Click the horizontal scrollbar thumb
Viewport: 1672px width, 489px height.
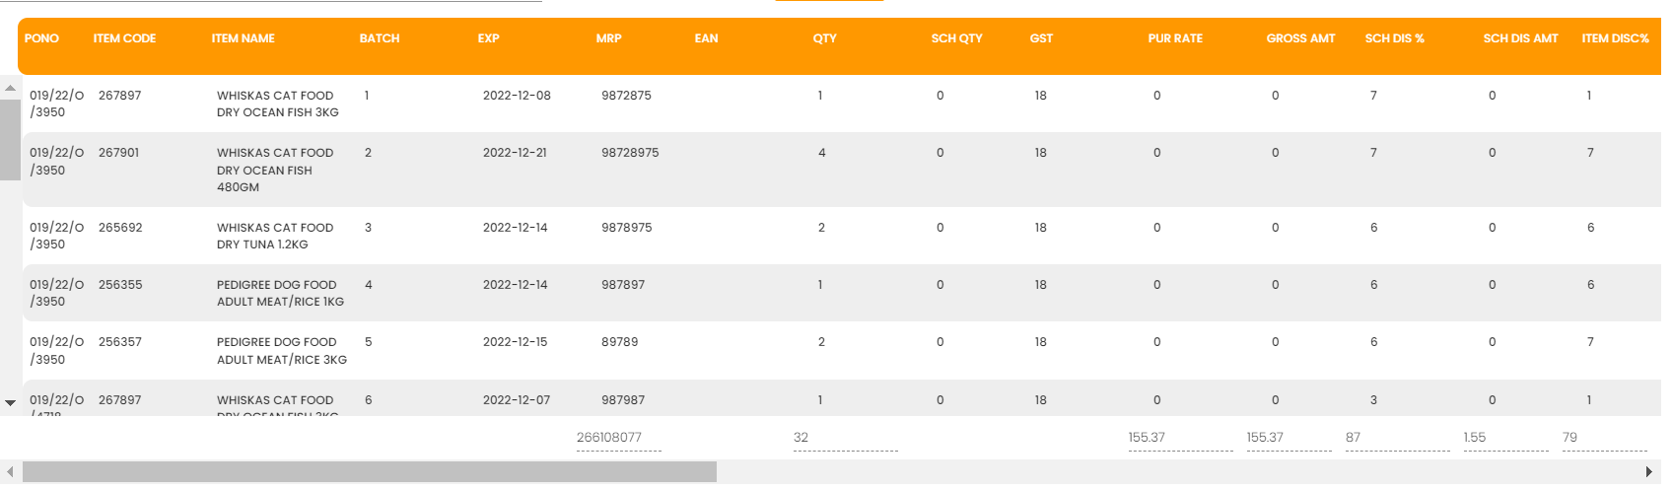tap(370, 472)
